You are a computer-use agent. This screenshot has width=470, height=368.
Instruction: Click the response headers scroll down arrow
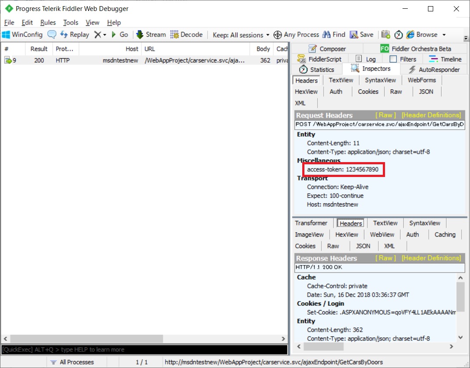coord(460,337)
